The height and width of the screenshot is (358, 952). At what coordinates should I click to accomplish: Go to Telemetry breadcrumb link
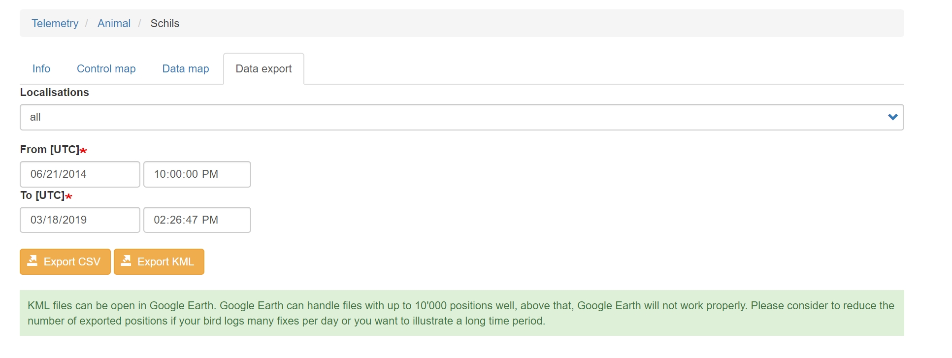pyautogui.click(x=55, y=24)
